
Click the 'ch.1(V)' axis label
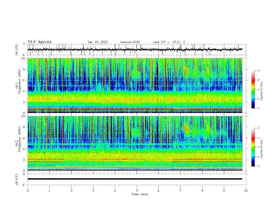17,50
